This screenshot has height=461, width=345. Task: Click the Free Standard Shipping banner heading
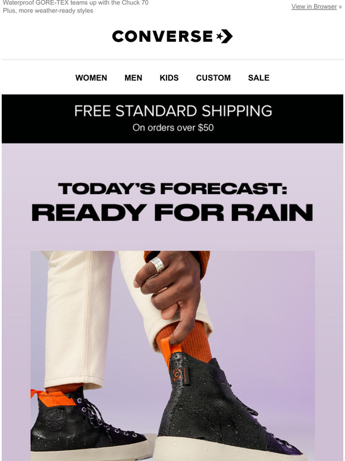click(x=173, y=111)
